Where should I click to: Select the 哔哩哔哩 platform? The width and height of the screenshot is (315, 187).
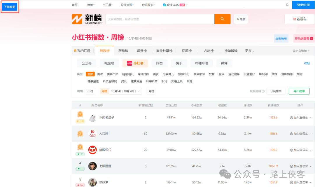[202, 63]
